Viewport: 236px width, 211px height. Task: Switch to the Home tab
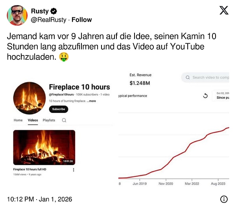click(18, 120)
